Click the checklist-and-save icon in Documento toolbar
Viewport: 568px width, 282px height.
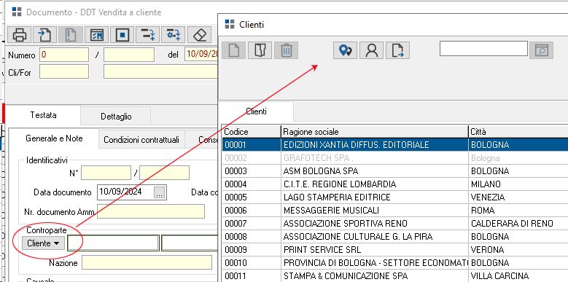coord(96,35)
